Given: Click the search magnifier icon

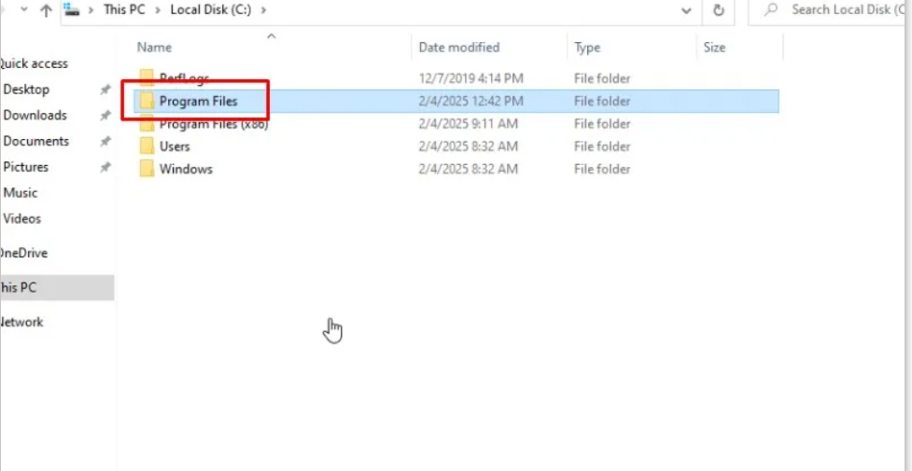Looking at the screenshot, I should pos(771,10).
